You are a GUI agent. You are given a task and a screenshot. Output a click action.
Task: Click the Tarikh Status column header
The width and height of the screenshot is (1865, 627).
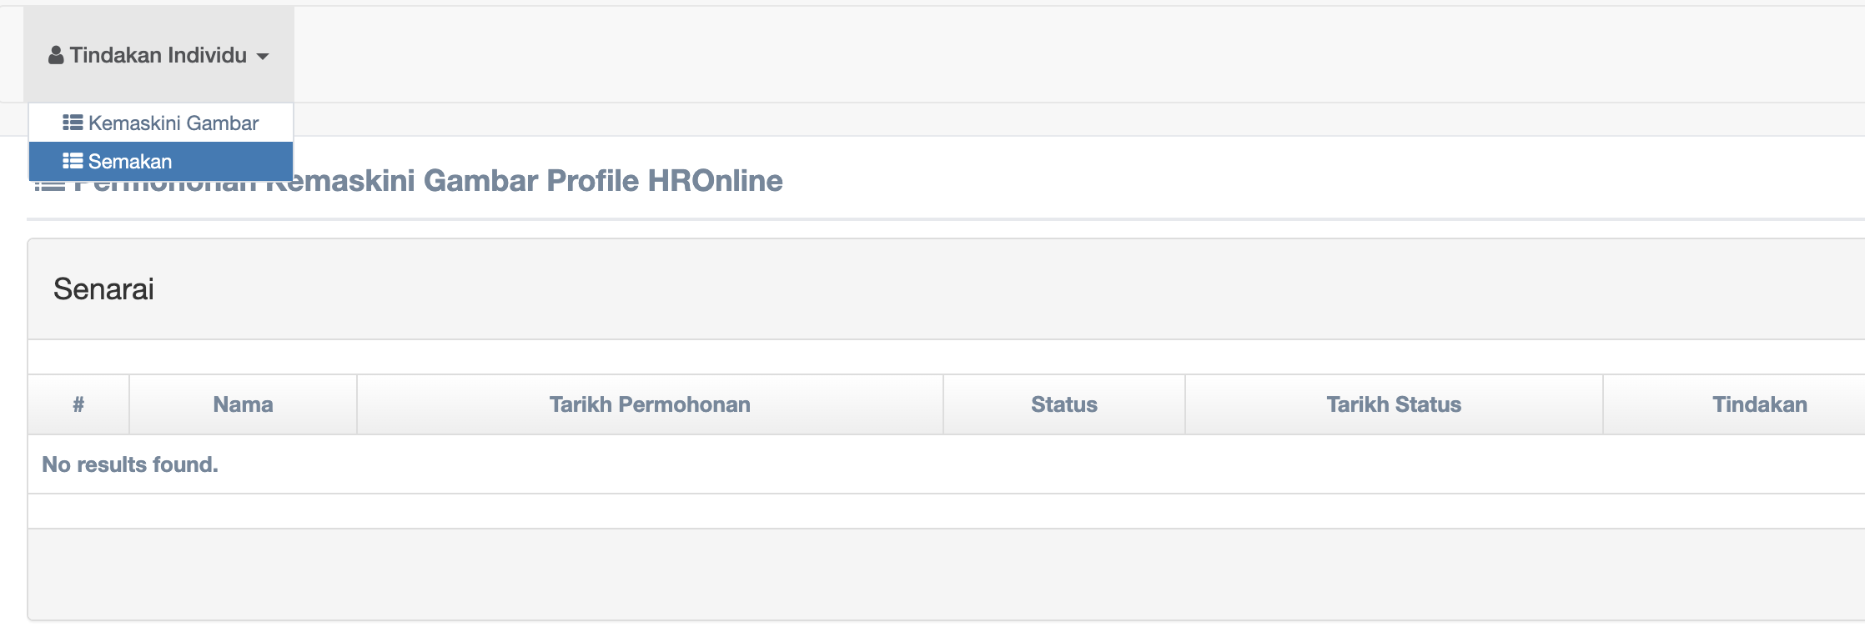coord(1394,404)
